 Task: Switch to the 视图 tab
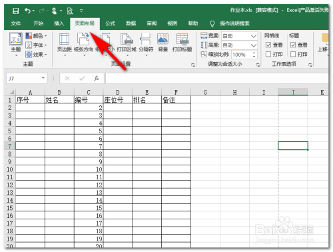tap(172, 23)
